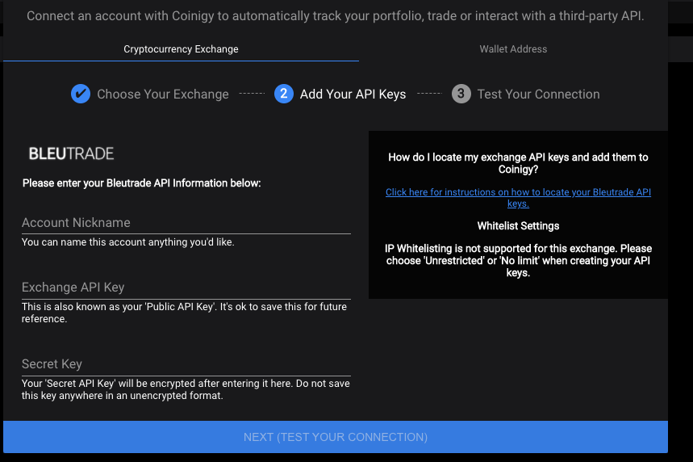The width and height of the screenshot is (693, 462).
Task: Click into the Secret Key field
Action: point(186,363)
